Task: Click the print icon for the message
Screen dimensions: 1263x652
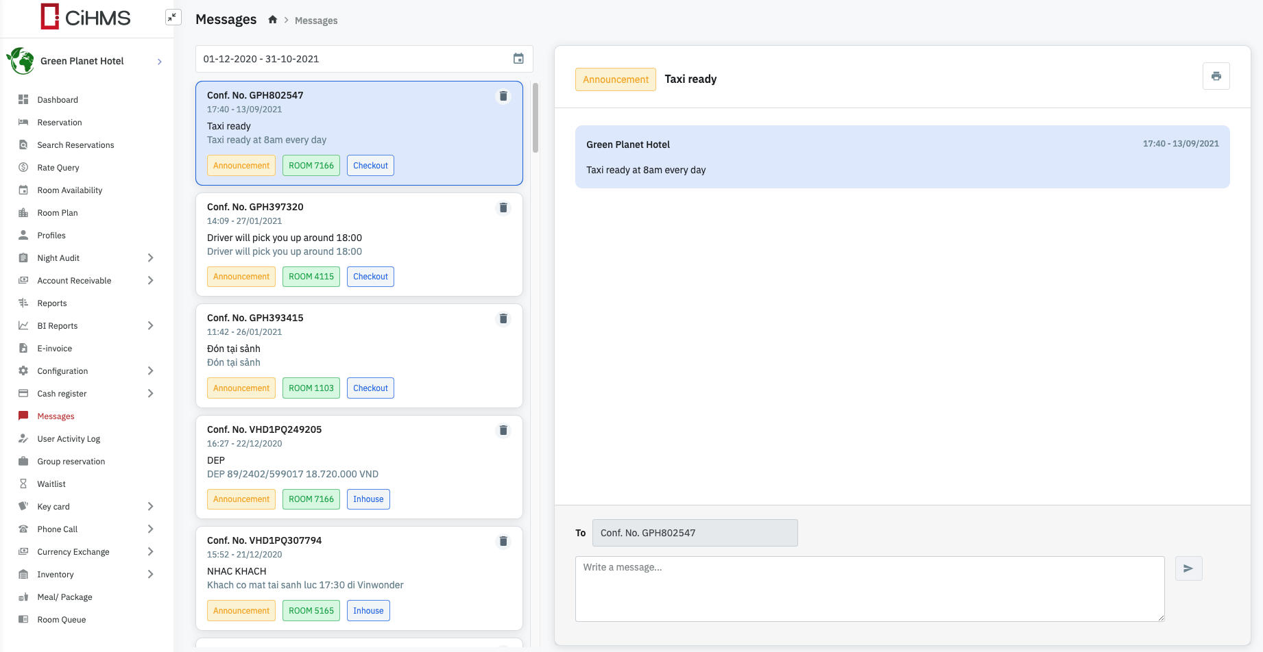Action: 1216,76
